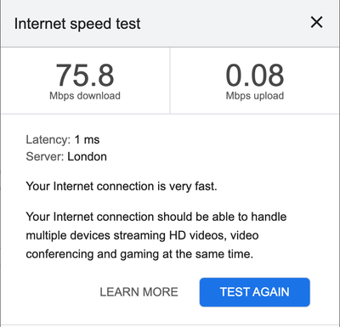Click the word 'upload' under 0.08

[x=269, y=96]
